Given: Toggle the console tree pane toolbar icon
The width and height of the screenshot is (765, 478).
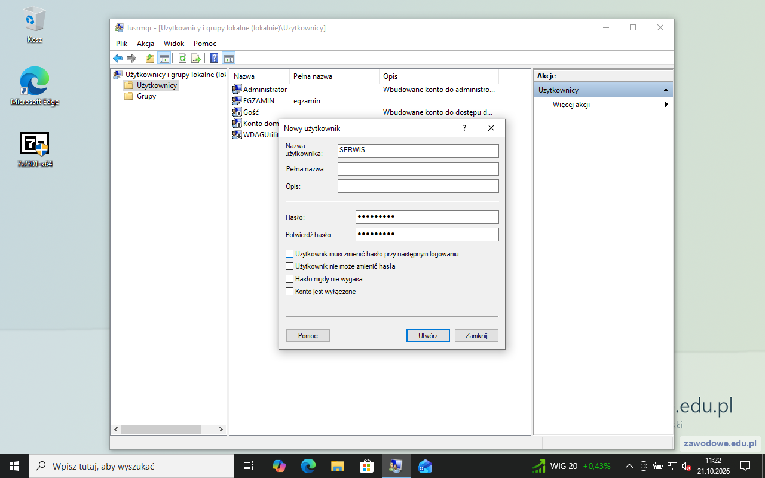Looking at the screenshot, I should [164, 58].
